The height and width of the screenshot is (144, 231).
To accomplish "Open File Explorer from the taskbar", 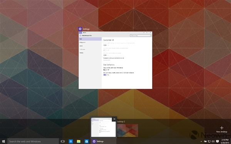I will click(79, 141).
